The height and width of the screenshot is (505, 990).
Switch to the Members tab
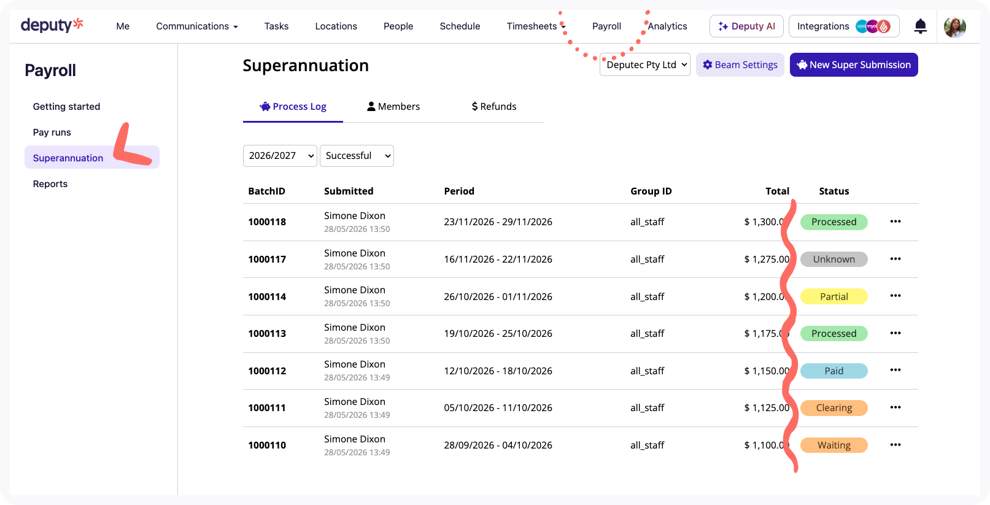point(393,107)
